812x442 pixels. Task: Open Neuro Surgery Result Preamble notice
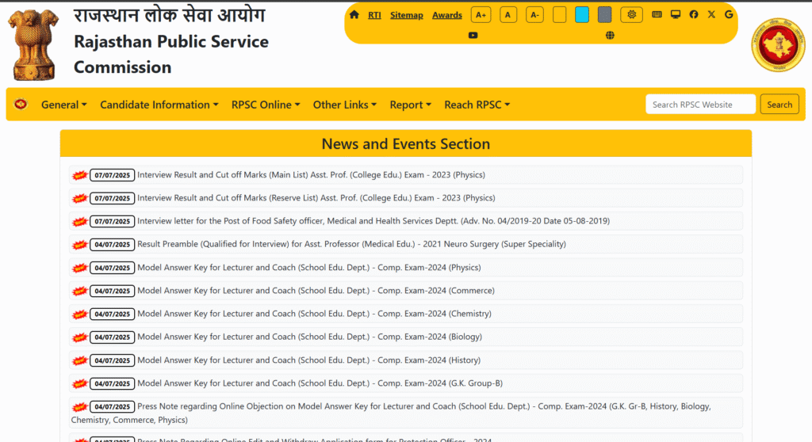coord(351,244)
